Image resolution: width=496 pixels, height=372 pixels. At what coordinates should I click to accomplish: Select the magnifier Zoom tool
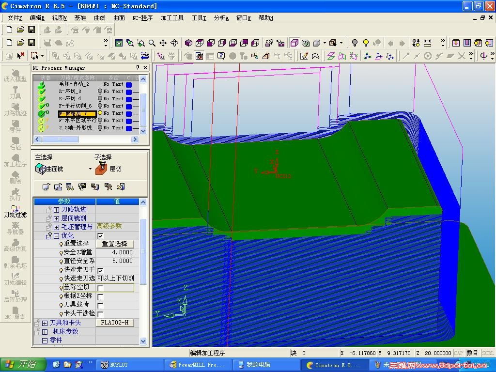tap(152, 43)
